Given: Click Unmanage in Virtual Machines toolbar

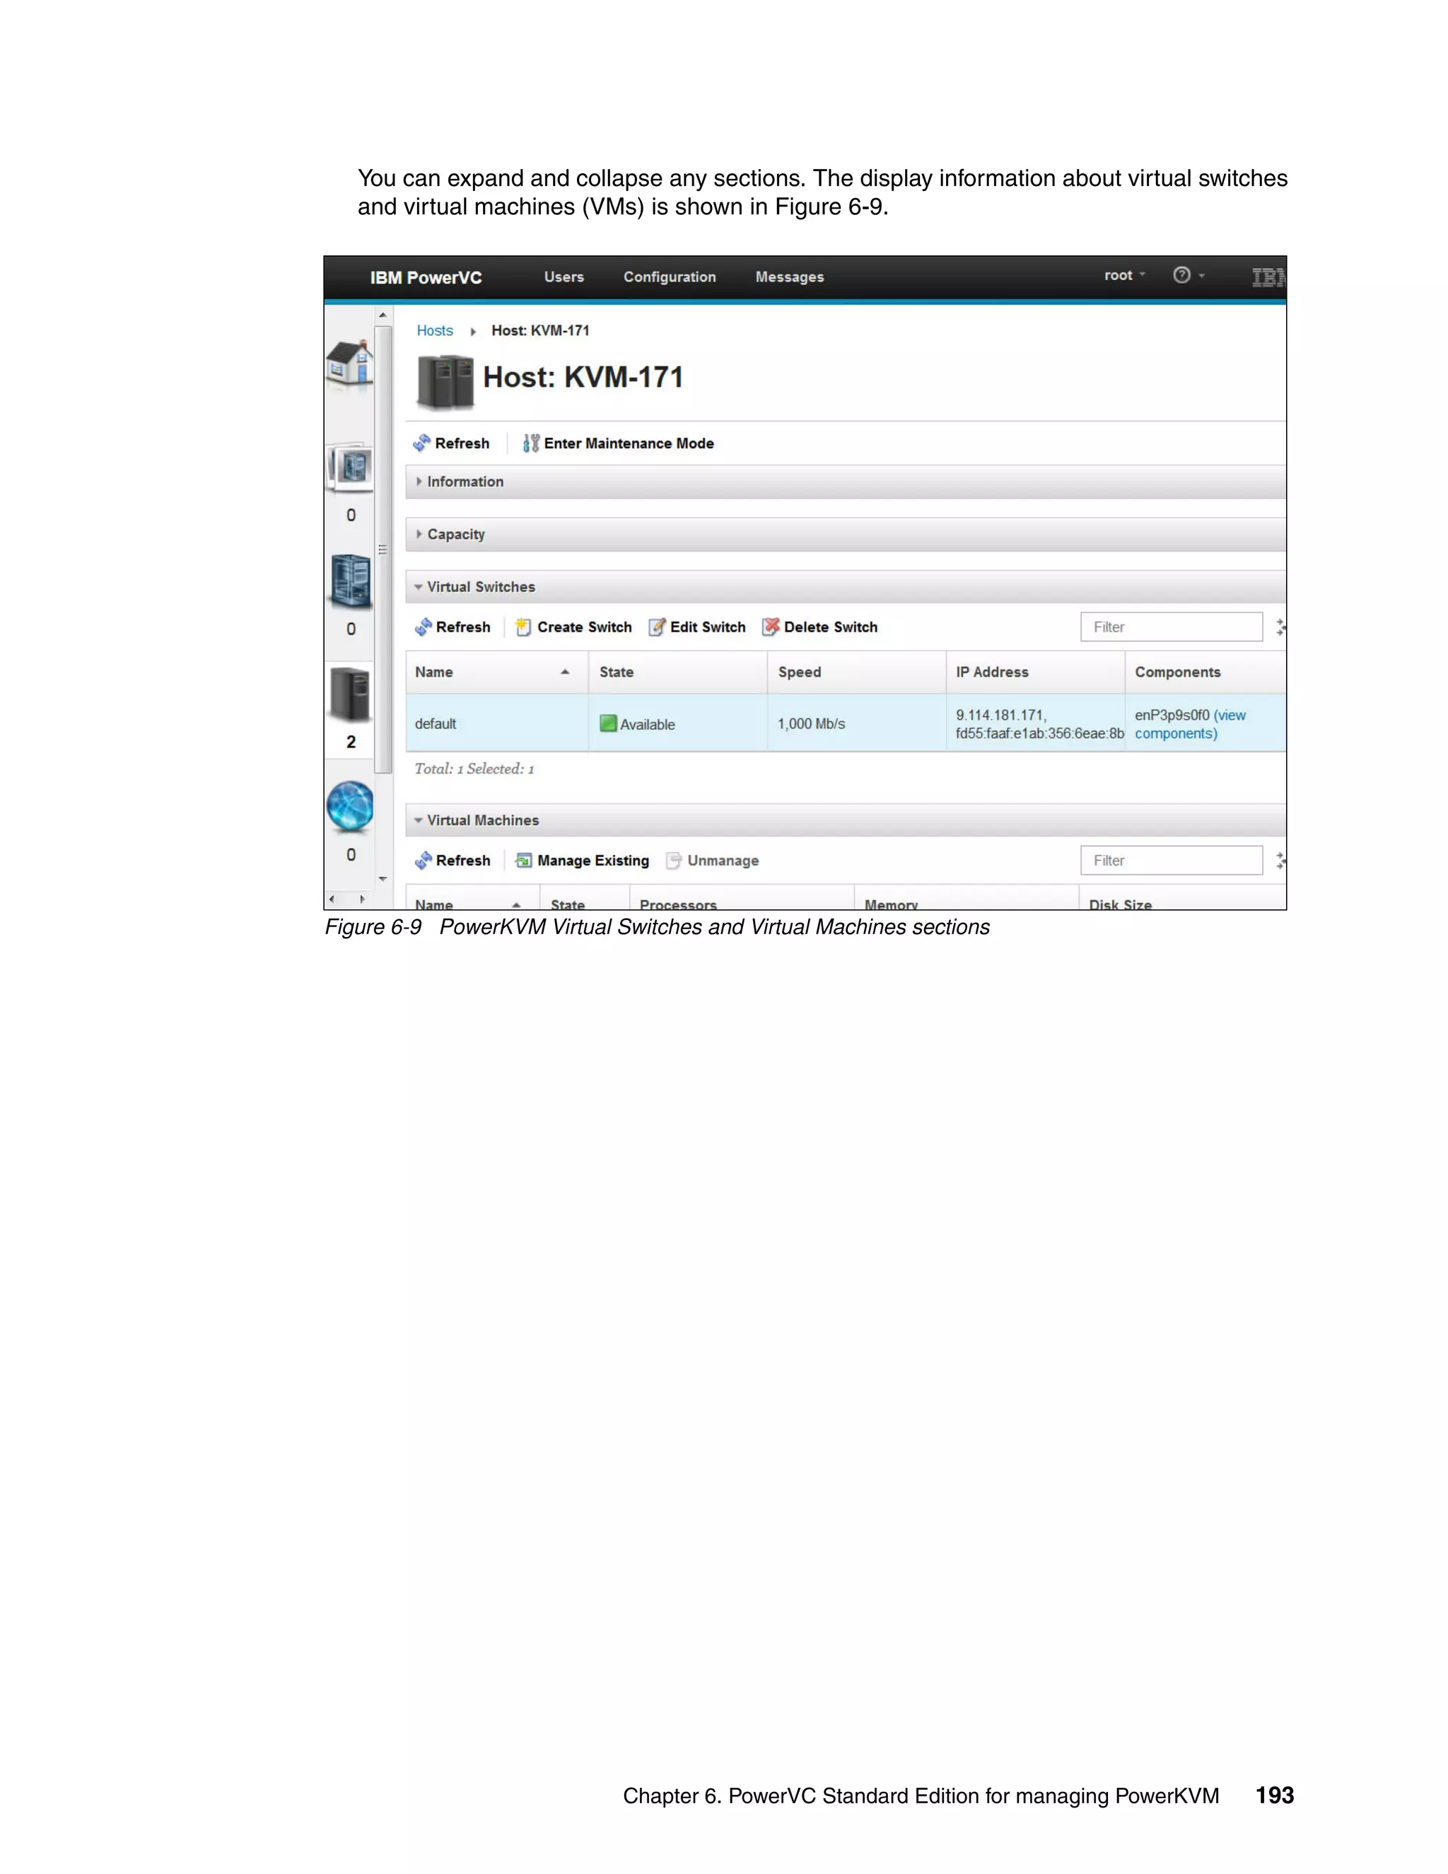Looking at the screenshot, I should click(x=713, y=861).
